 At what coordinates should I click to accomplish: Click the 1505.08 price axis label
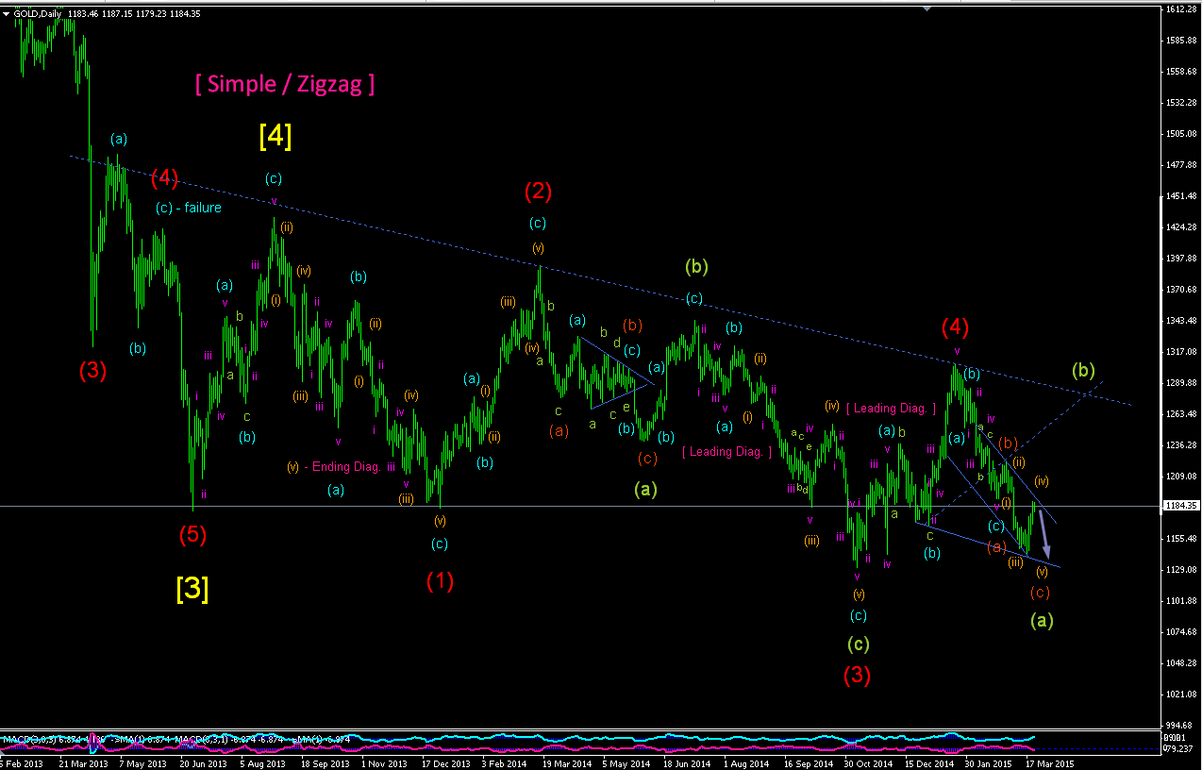point(1180,134)
